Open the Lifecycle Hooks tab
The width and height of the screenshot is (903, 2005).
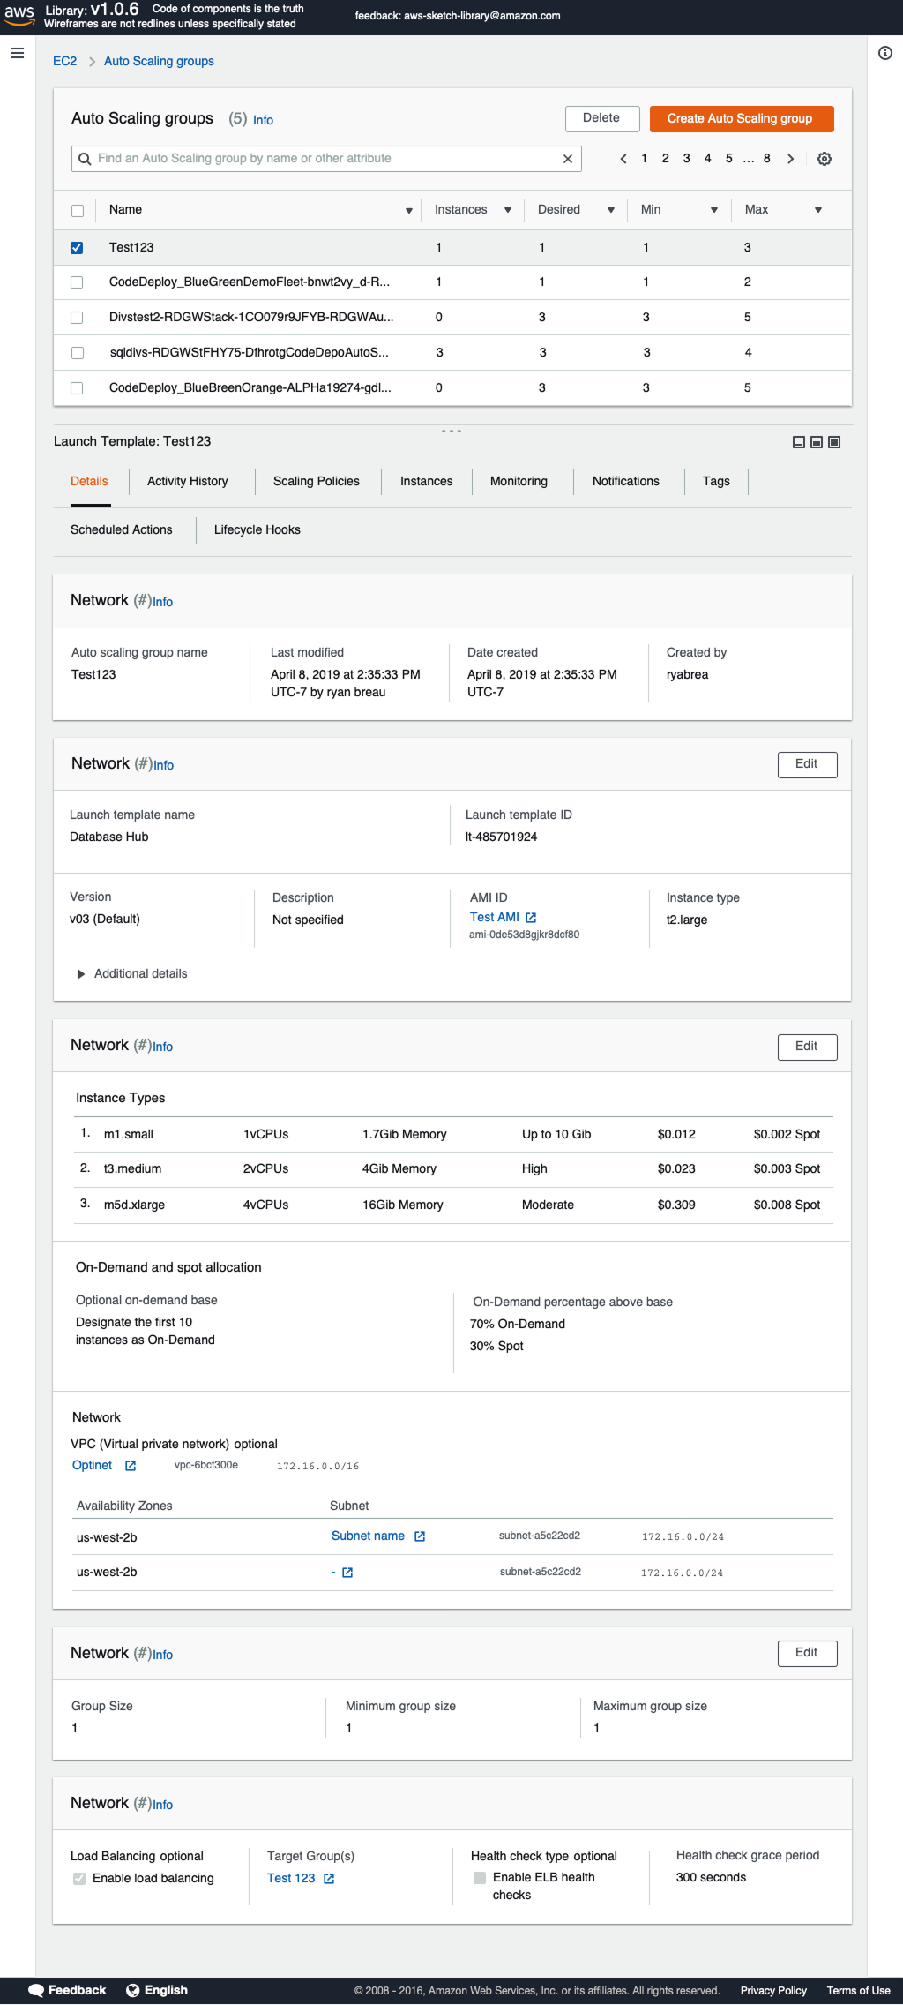pyautogui.click(x=257, y=530)
